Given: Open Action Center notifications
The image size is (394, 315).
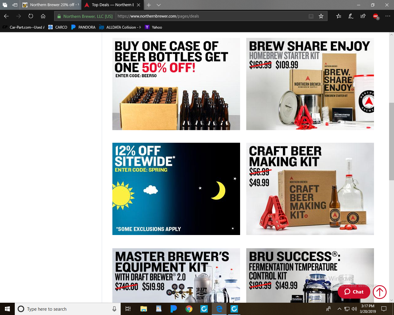Looking at the screenshot, I should (x=384, y=309).
